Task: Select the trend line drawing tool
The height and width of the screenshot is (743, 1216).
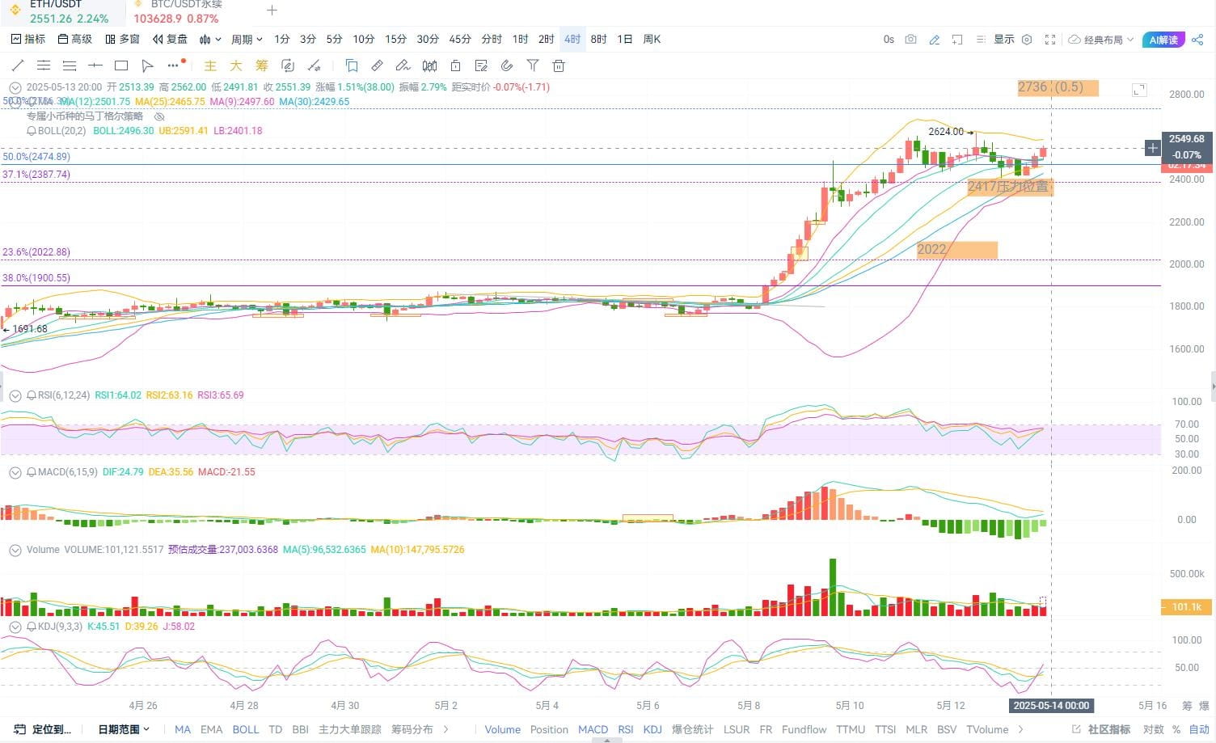Action: click(17, 65)
